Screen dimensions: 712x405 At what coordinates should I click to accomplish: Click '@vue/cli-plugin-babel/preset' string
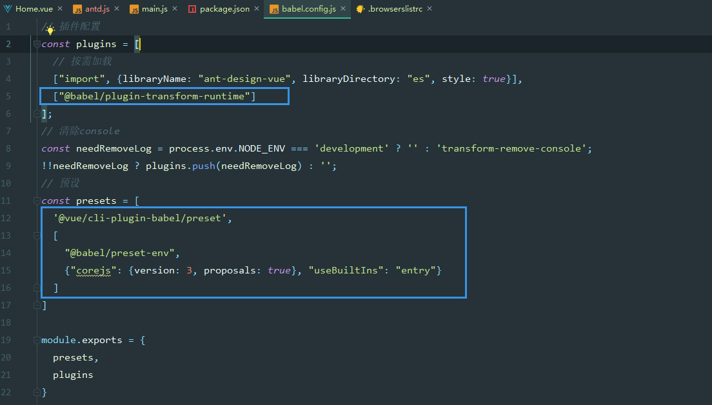[140, 219]
